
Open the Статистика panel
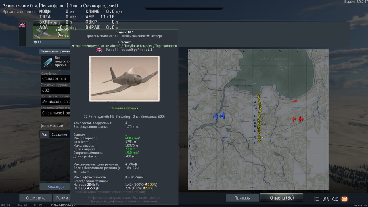point(36,198)
